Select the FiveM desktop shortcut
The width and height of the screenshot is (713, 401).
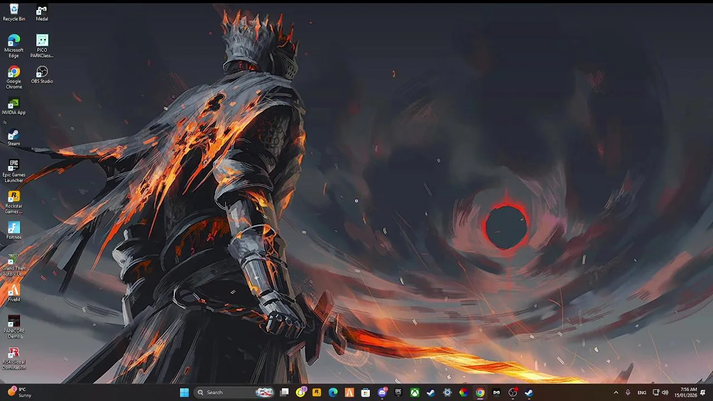click(14, 293)
